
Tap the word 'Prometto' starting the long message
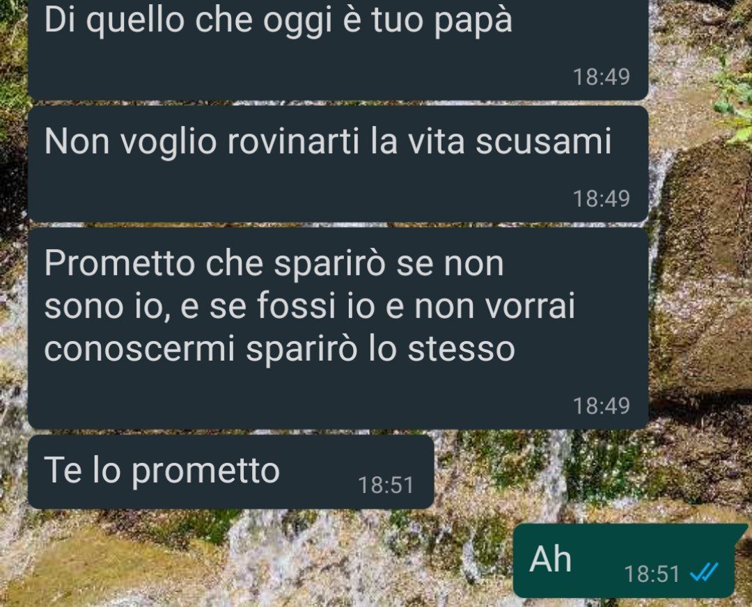tap(120, 263)
